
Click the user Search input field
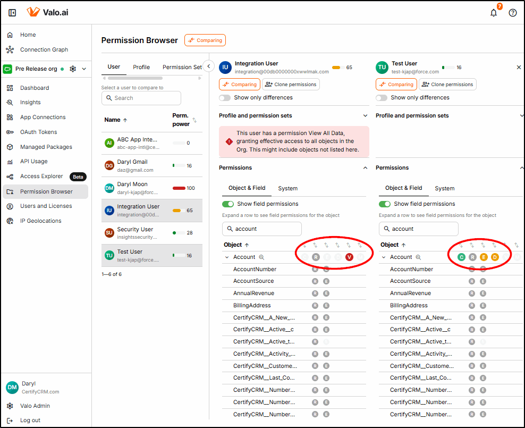[141, 98]
